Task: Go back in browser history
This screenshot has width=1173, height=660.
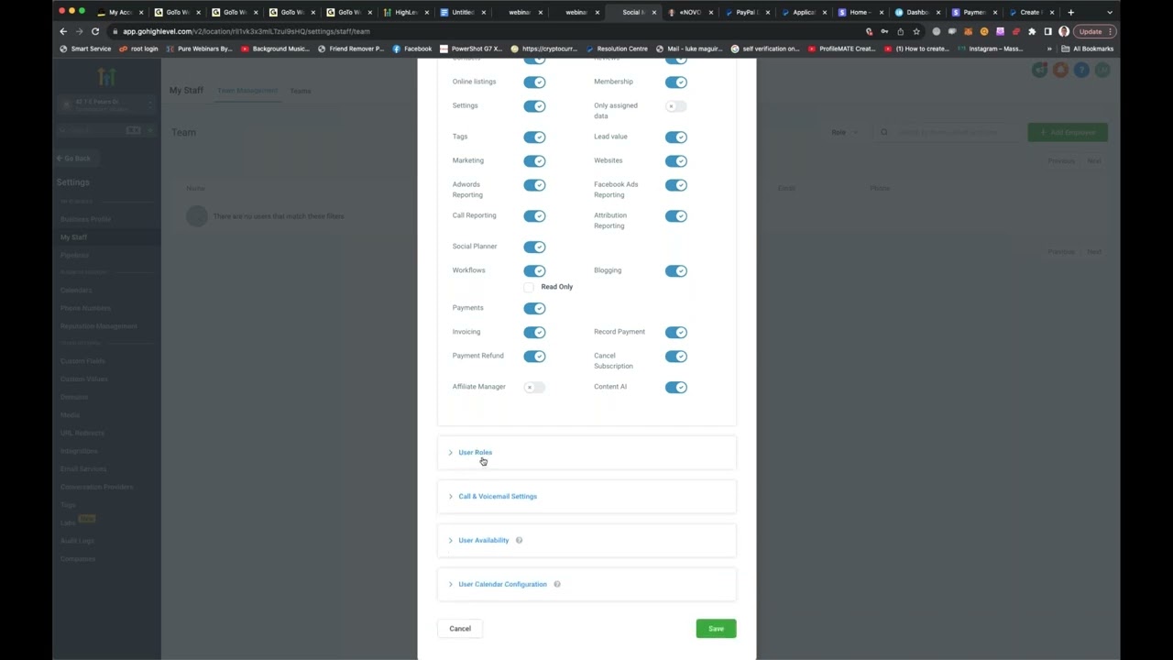Action: 63,31
